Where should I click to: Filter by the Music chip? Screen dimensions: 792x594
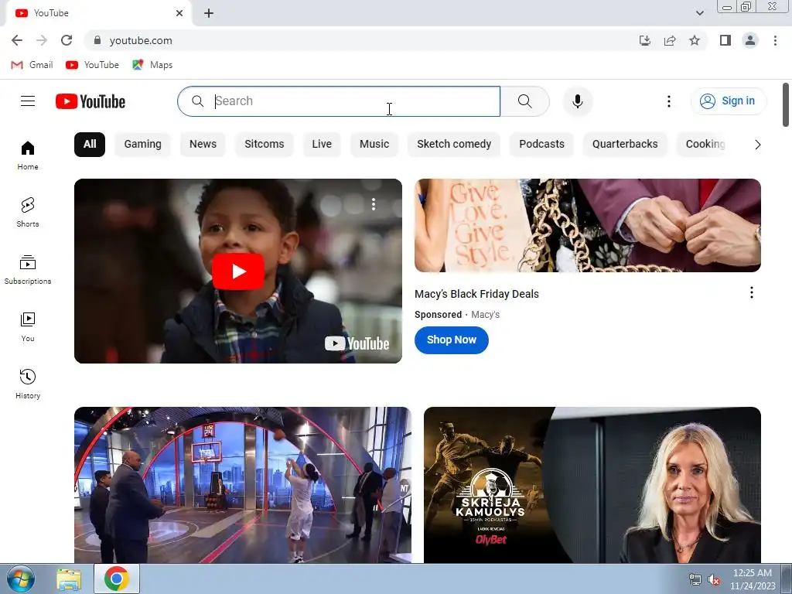[x=374, y=145]
